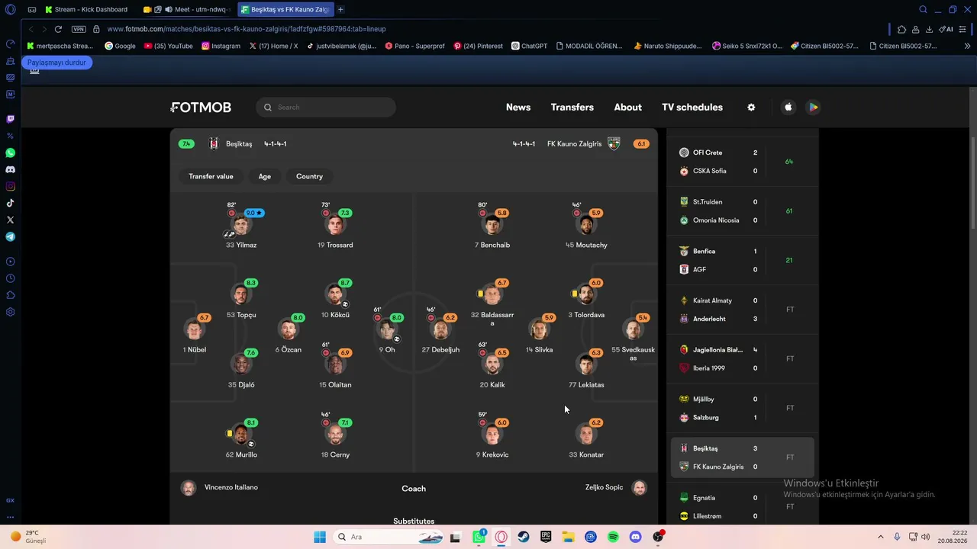The image size is (977, 549).
Task: Open the Pinterest bookmark
Action: tap(478, 46)
